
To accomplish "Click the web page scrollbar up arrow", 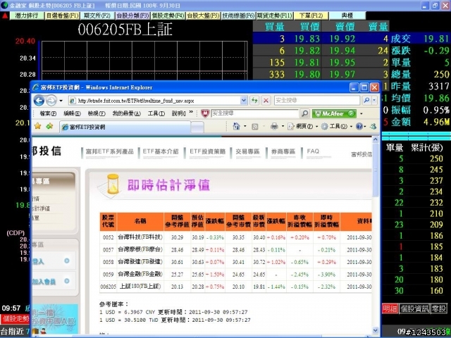I will (x=376, y=139).
